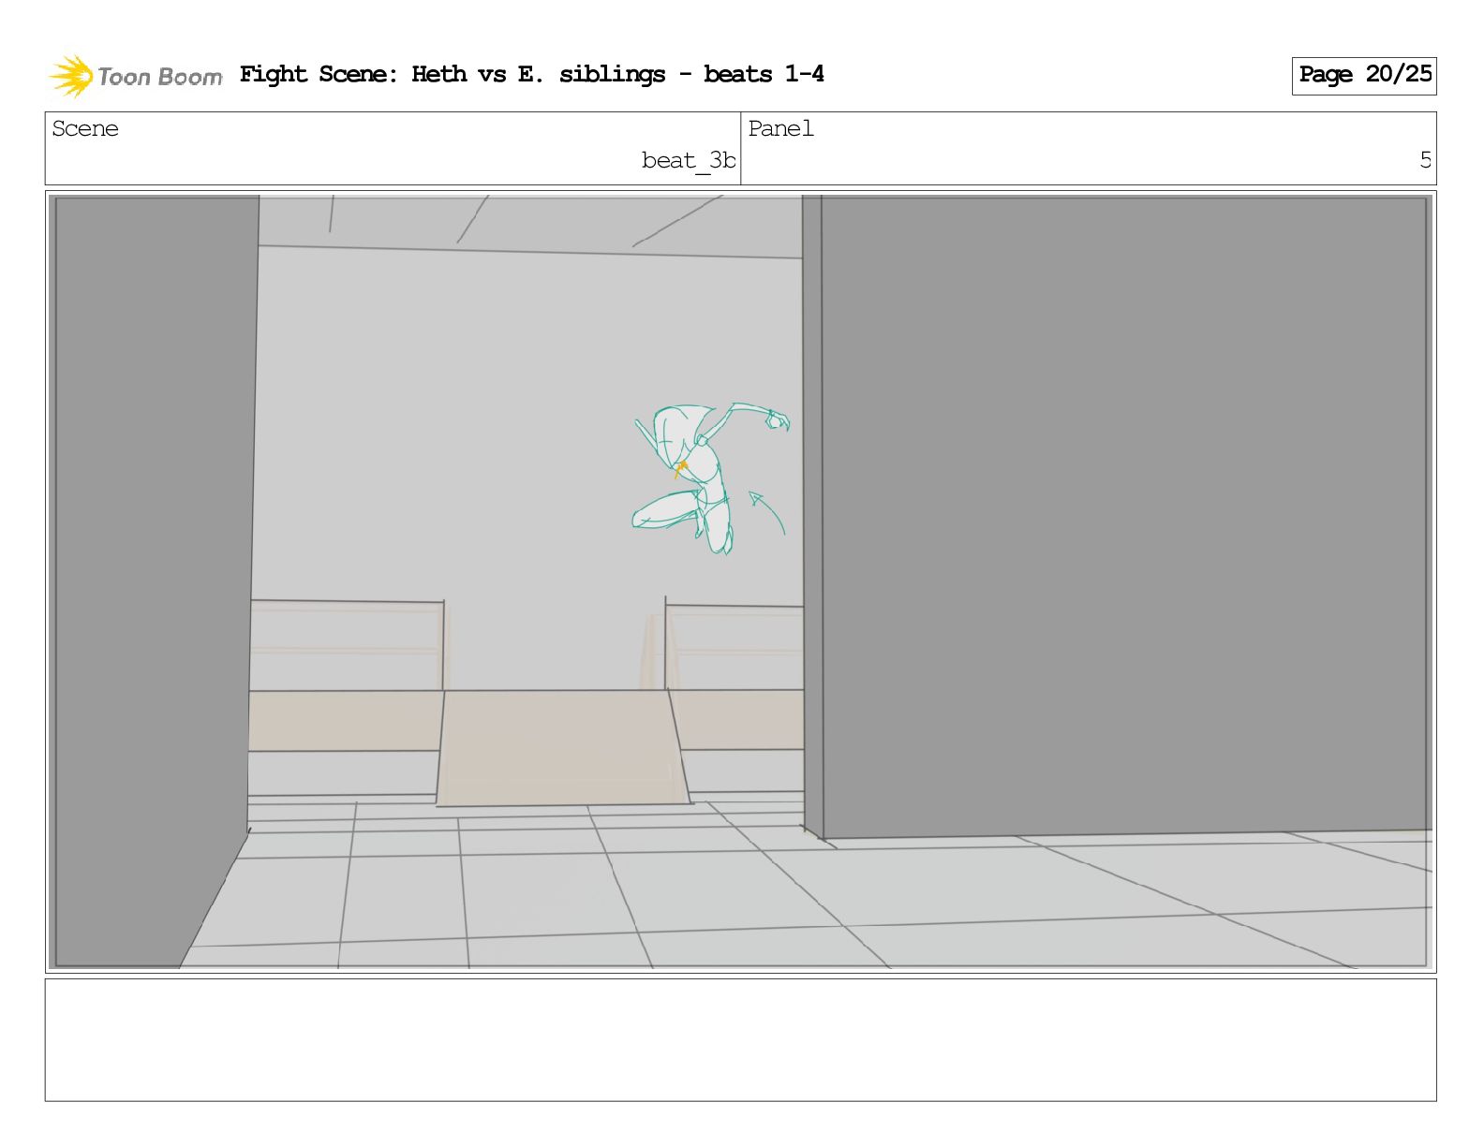Click the 'Page 20/25' page indicator
Image resolution: width=1484 pixels, height=1146 pixels.
click(x=1364, y=75)
